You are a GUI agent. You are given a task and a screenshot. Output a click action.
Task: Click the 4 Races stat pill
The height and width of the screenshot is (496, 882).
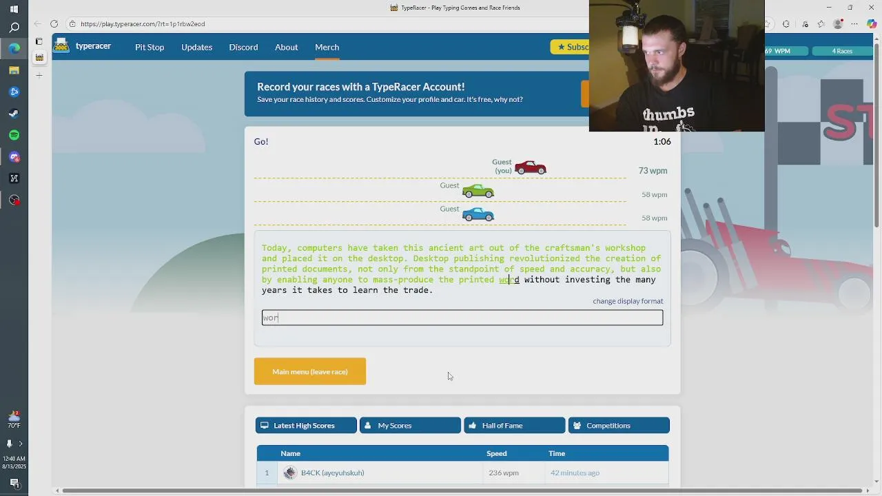842,51
